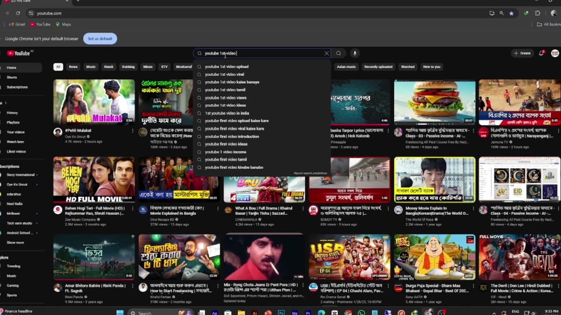This screenshot has height=315, width=561.
Task: Select the New to you filter chip
Action: pos(432,67)
